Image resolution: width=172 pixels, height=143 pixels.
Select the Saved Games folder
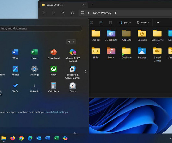pyautogui.click(x=157, y=55)
